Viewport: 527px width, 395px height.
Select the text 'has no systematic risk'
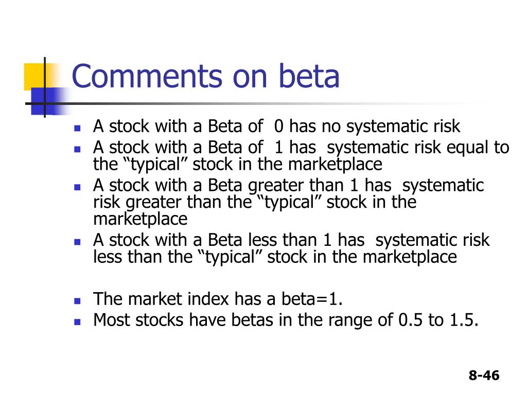tap(375, 127)
